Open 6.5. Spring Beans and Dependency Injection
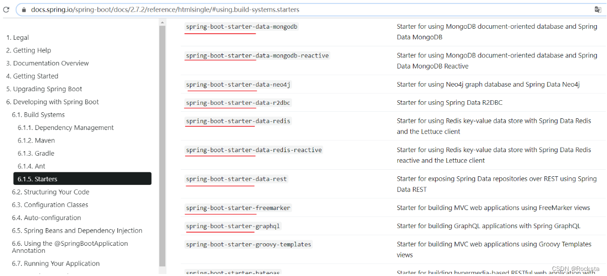 click(77, 231)
